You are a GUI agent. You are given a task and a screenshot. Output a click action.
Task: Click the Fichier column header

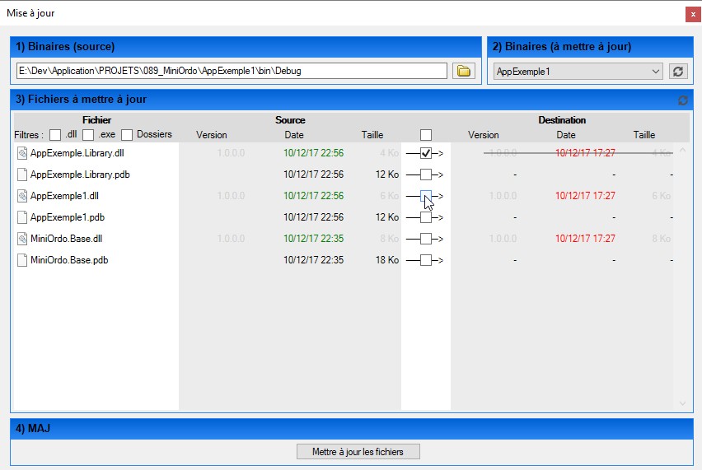[x=96, y=120]
